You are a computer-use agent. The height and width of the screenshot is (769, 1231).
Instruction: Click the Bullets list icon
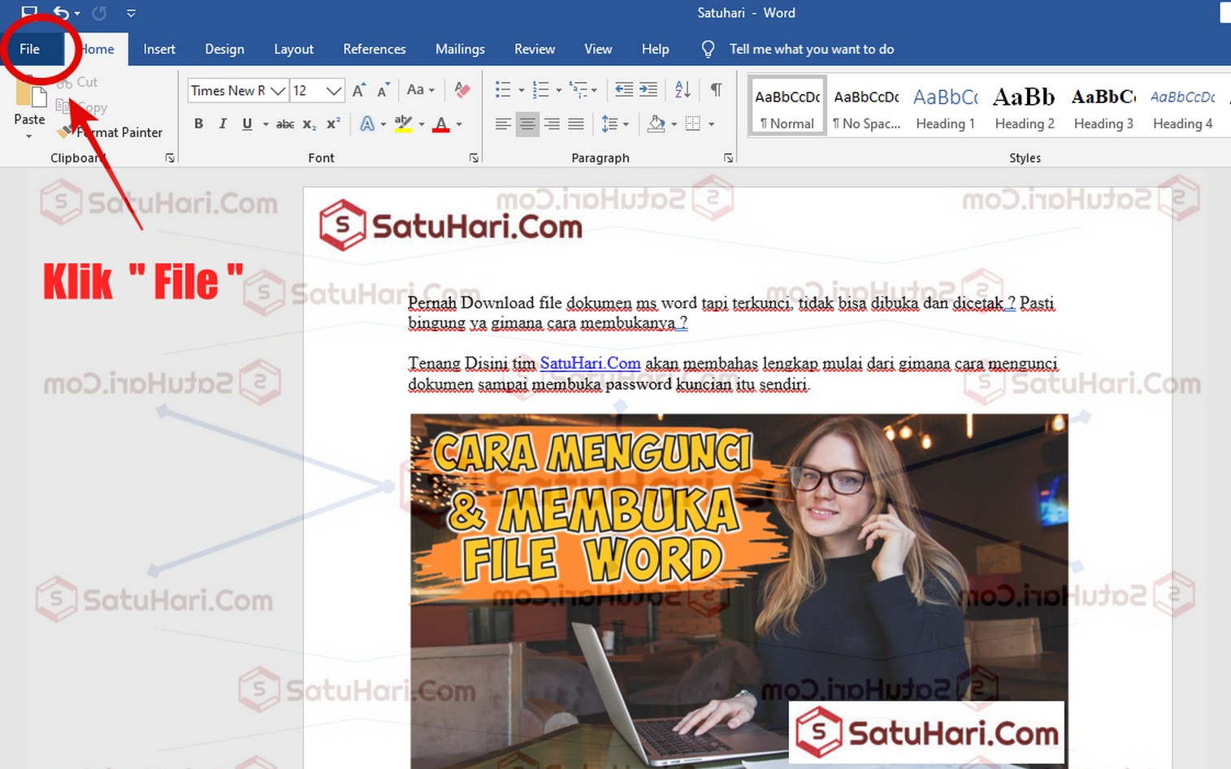point(503,89)
